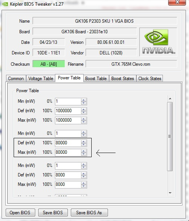Decrease the first Def (mW) 1000000 value
This screenshot has width=189, height=221.
click(84, 113)
